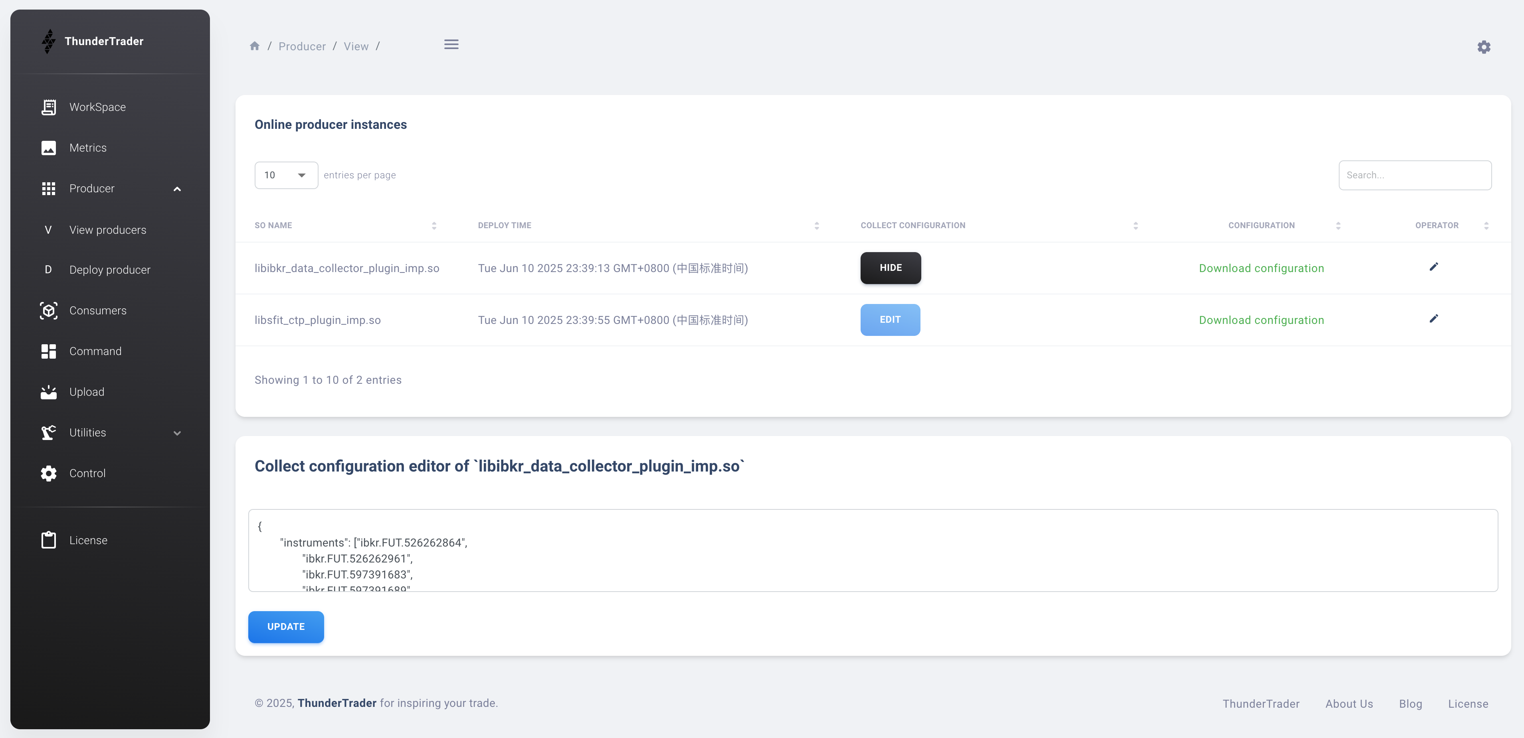Expand the Utilities menu chevron
Screen dimensions: 1524x738
click(x=177, y=434)
